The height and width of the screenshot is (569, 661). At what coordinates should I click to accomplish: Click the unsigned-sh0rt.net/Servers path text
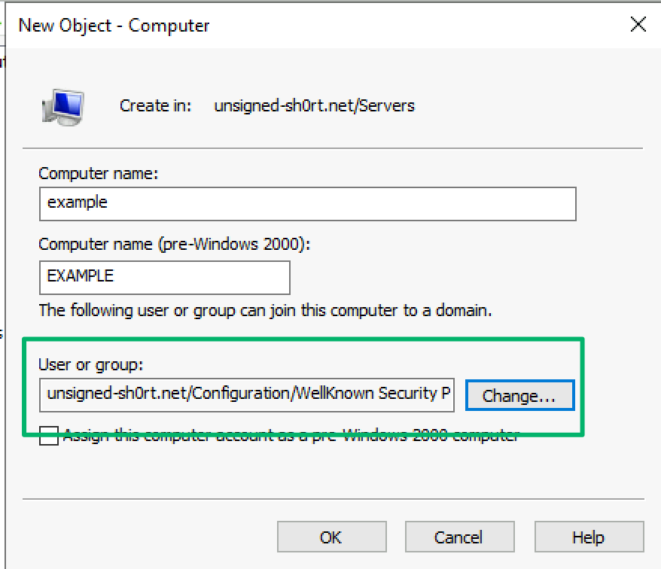(314, 106)
